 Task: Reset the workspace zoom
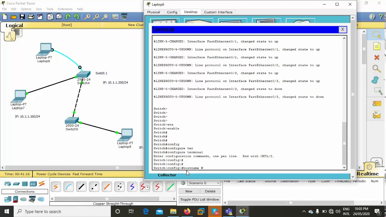(x=96, y=17)
